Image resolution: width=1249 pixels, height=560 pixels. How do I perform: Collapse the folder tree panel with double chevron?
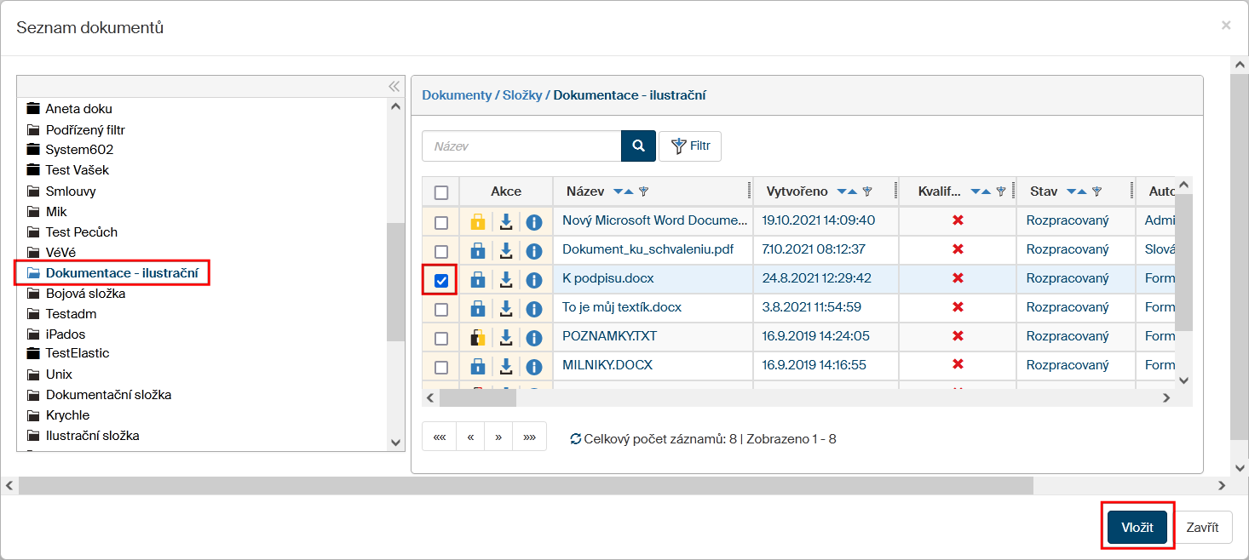(394, 86)
